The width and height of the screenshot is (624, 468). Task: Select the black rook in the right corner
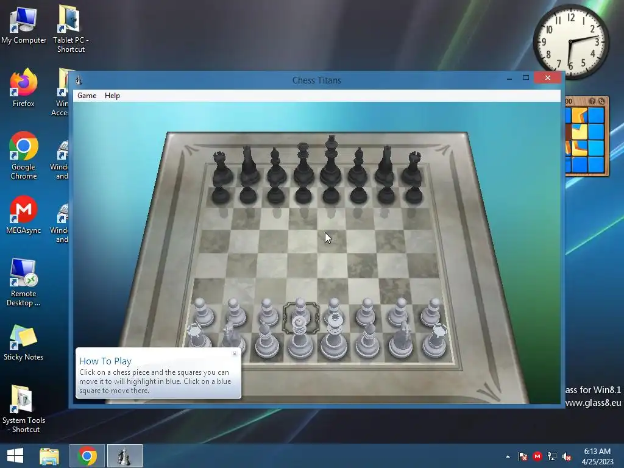point(413,169)
